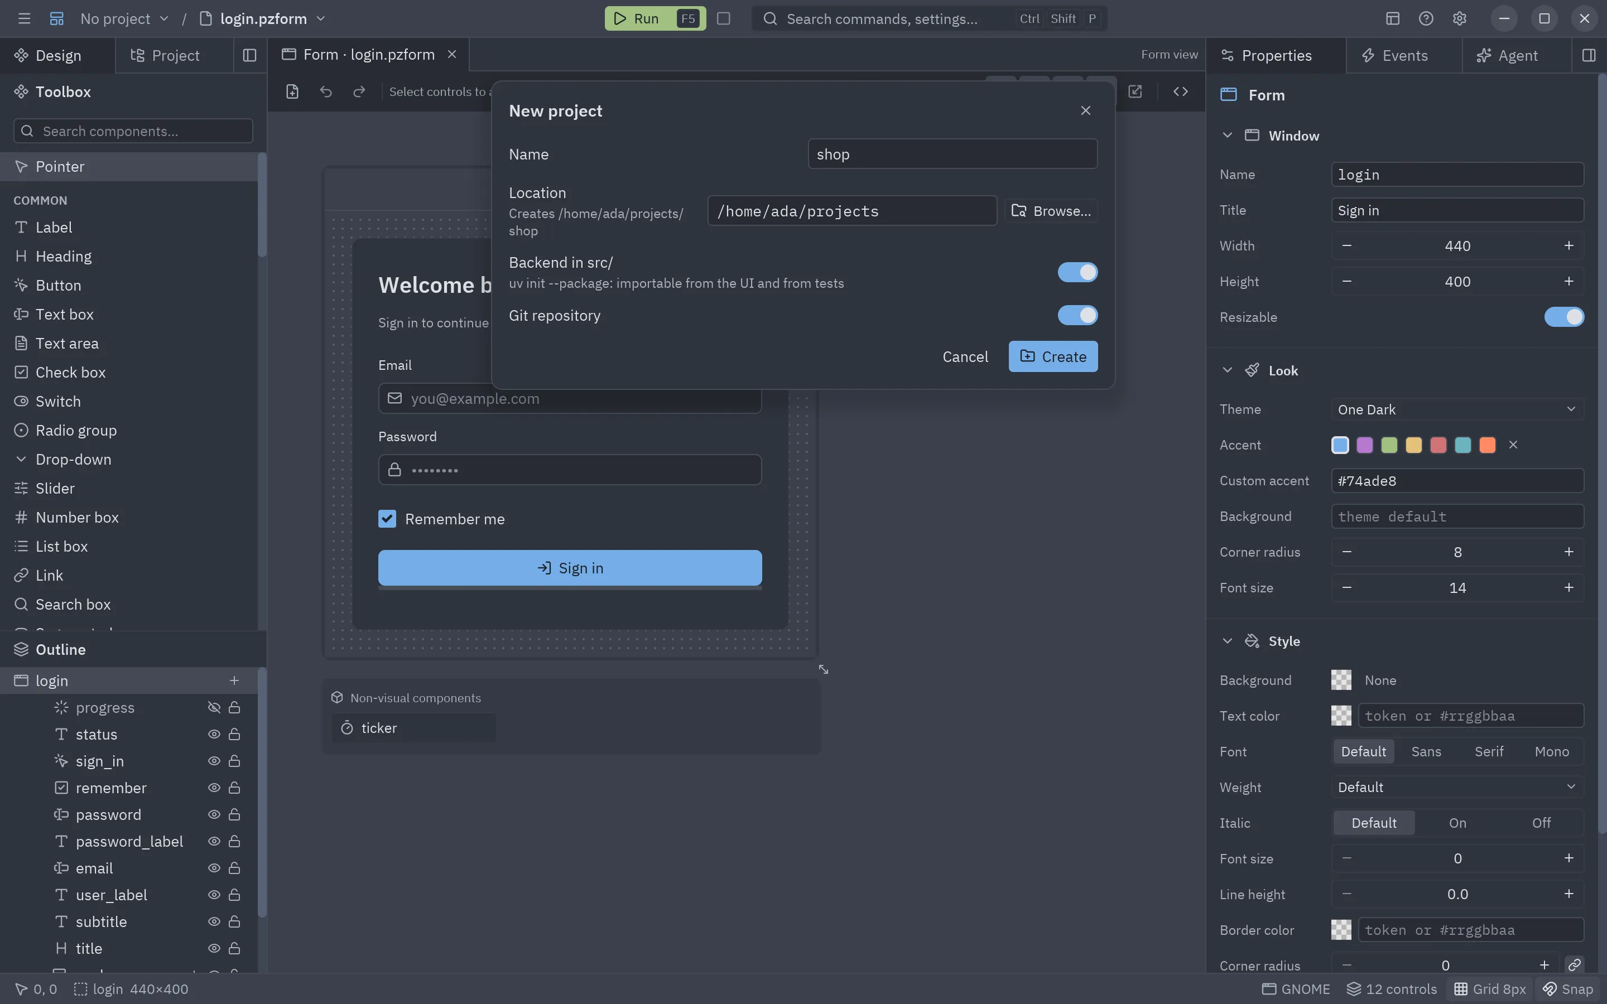
Task: Open the No project dropdown
Action: pos(124,18)
